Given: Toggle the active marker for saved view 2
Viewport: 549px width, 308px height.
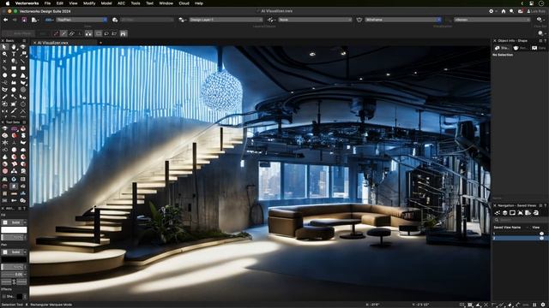Looking at the screenshot, I should point(541,238).
